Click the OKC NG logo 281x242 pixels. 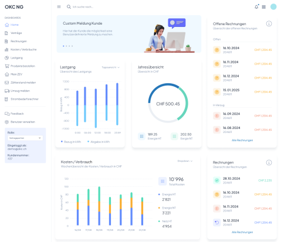tap(14, 7)
